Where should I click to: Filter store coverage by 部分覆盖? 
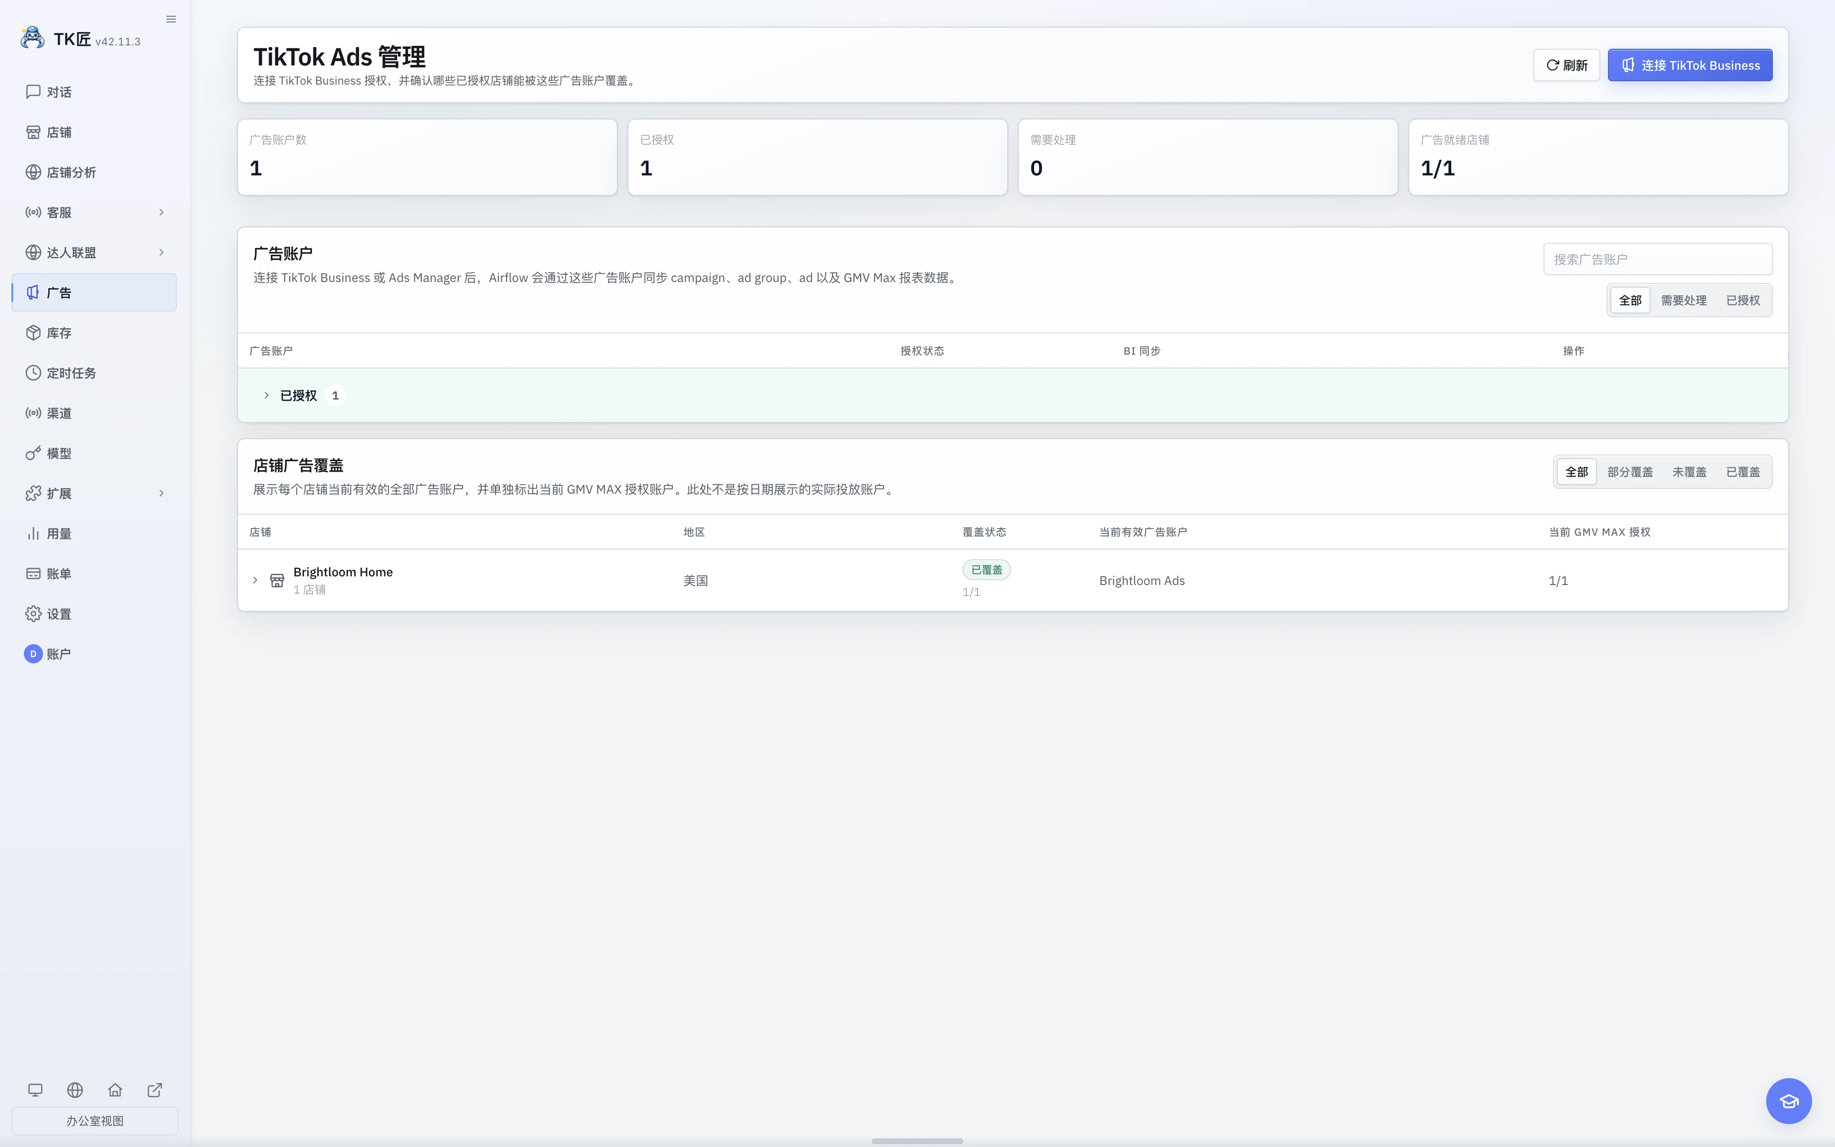[x=1630, y=472]
